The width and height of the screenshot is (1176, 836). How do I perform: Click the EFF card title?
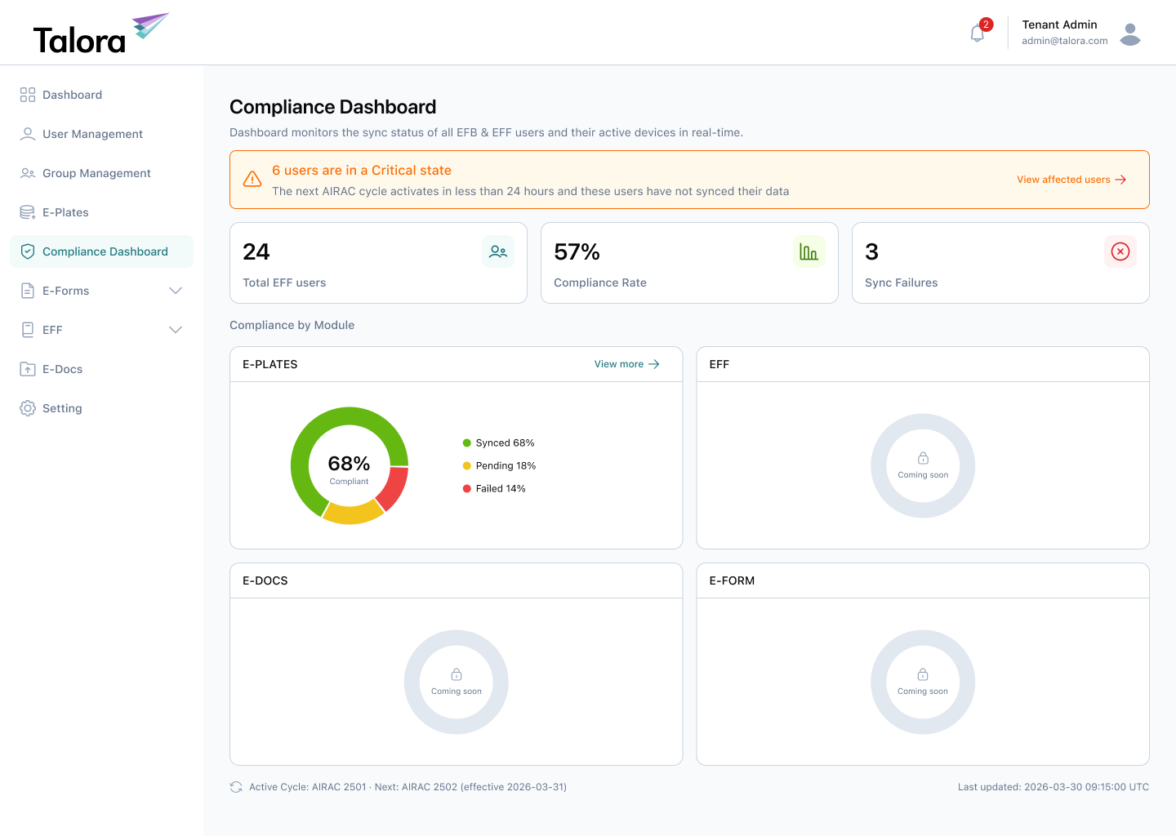(x=719, y=364)
